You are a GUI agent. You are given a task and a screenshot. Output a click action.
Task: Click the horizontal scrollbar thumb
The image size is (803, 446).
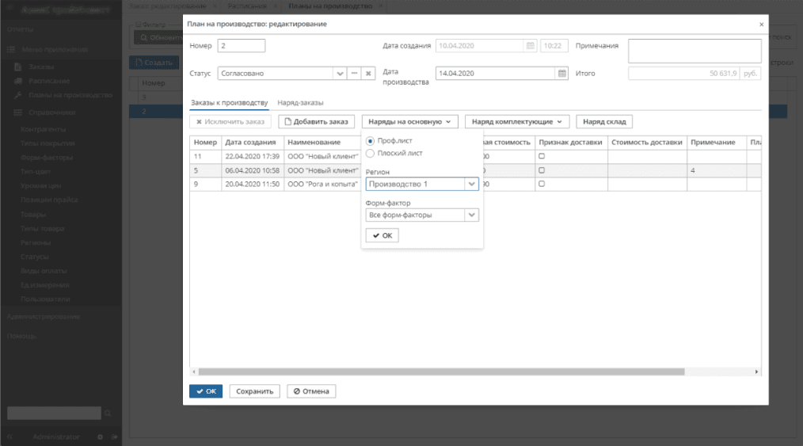(441, 372)
